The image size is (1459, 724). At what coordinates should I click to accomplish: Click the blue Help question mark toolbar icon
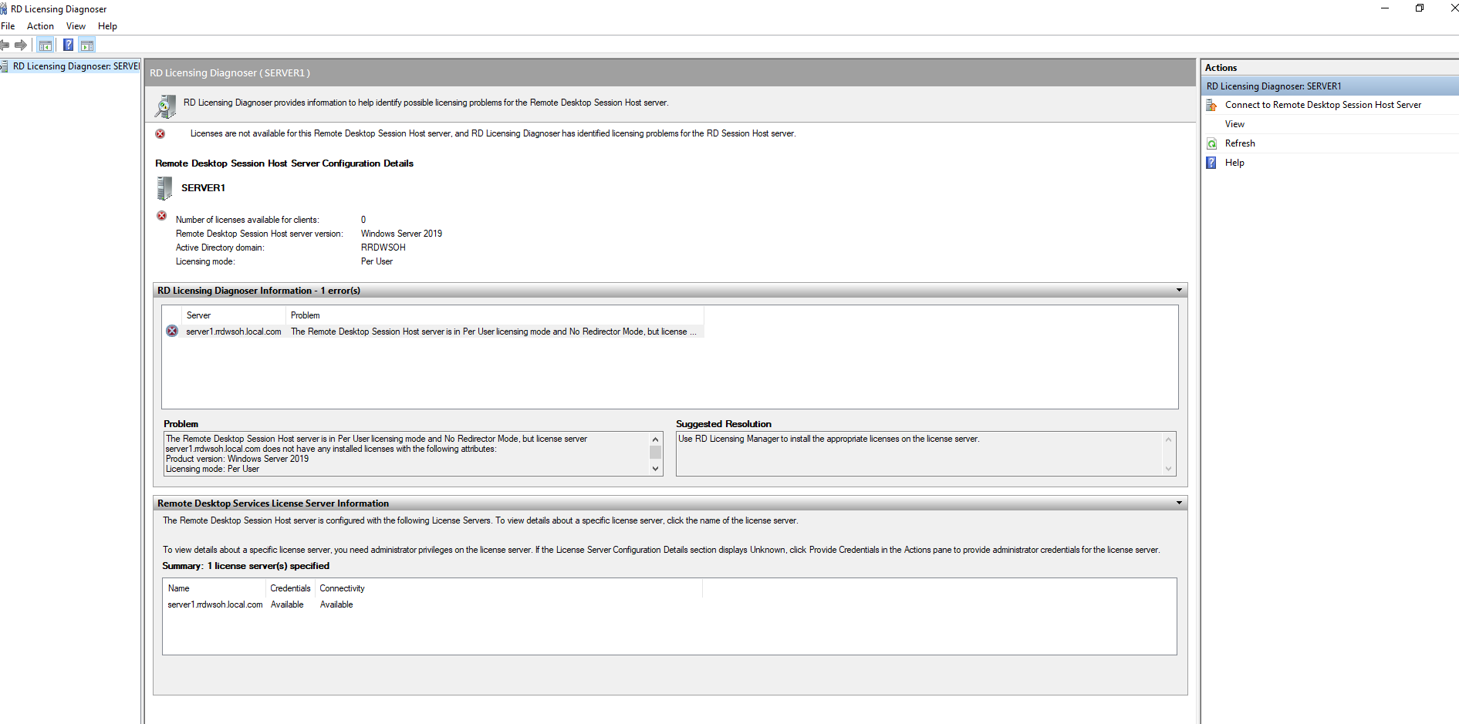click(68, 45)
